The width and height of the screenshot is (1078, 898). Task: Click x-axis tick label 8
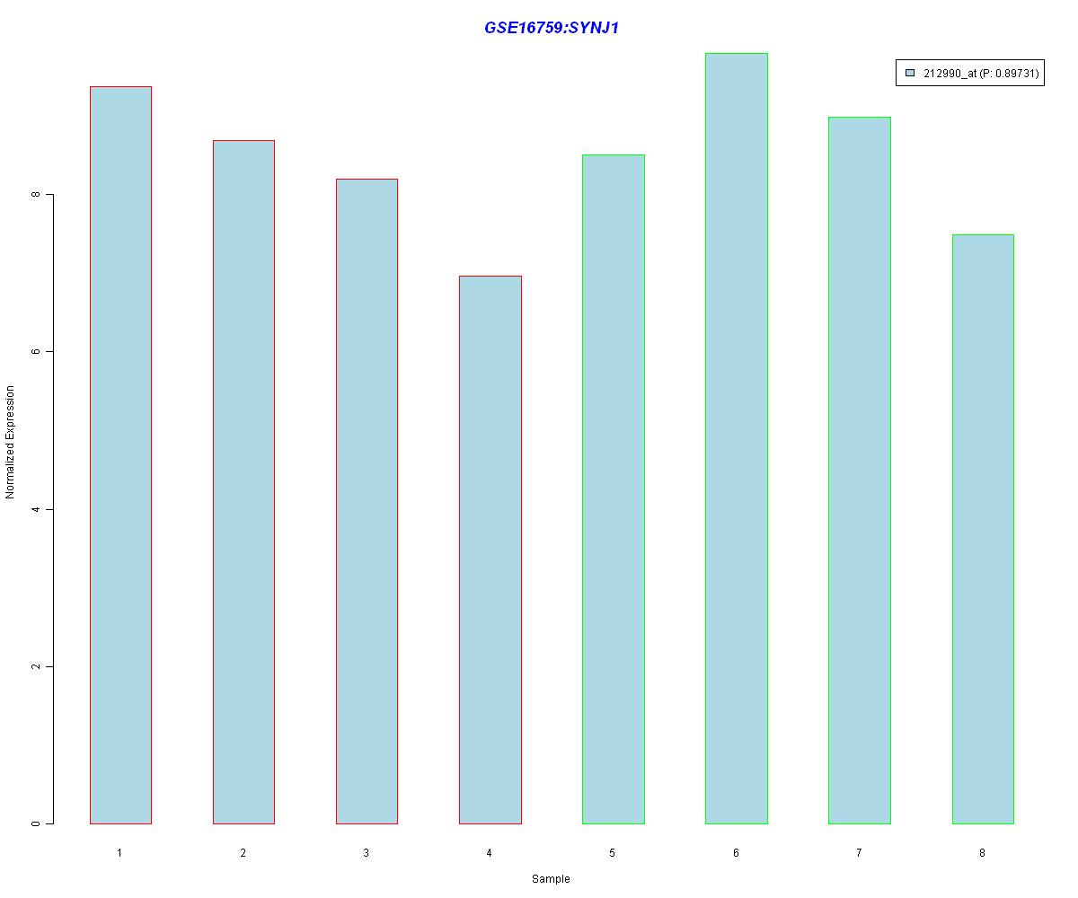coord(982,852)
